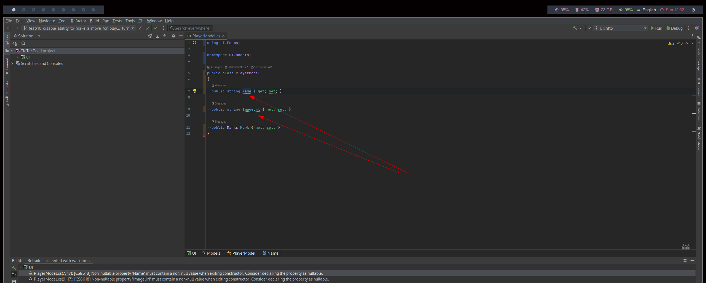Click the Git update project arrow icon
The height and width of the screenshot is (283, 706).
coord(140,28)
